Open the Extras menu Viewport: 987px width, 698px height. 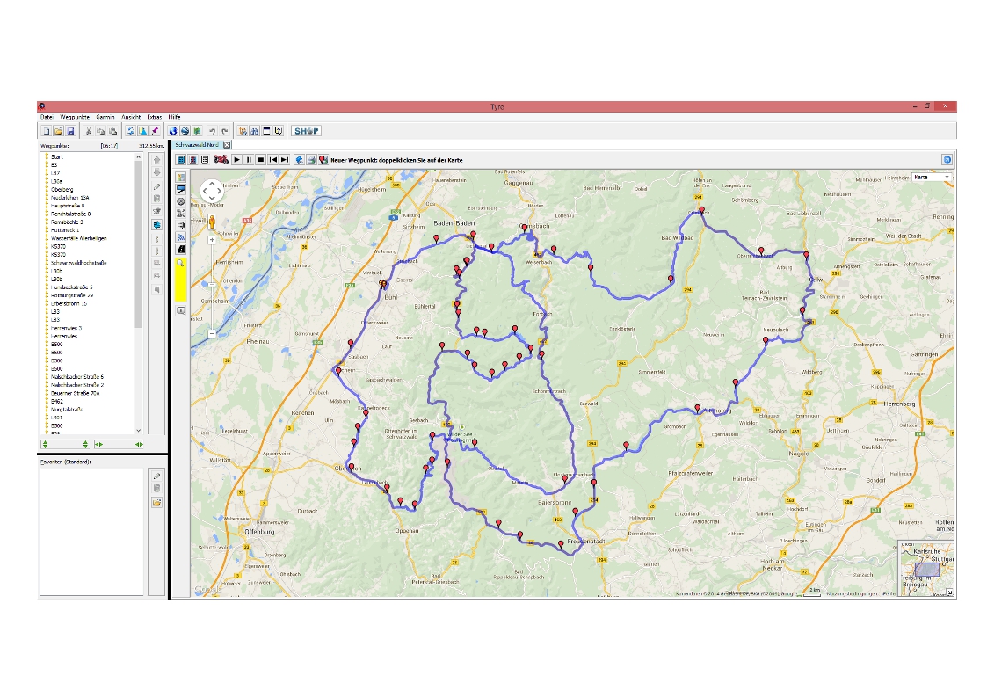pyautogui.click(x=155, y=117)
